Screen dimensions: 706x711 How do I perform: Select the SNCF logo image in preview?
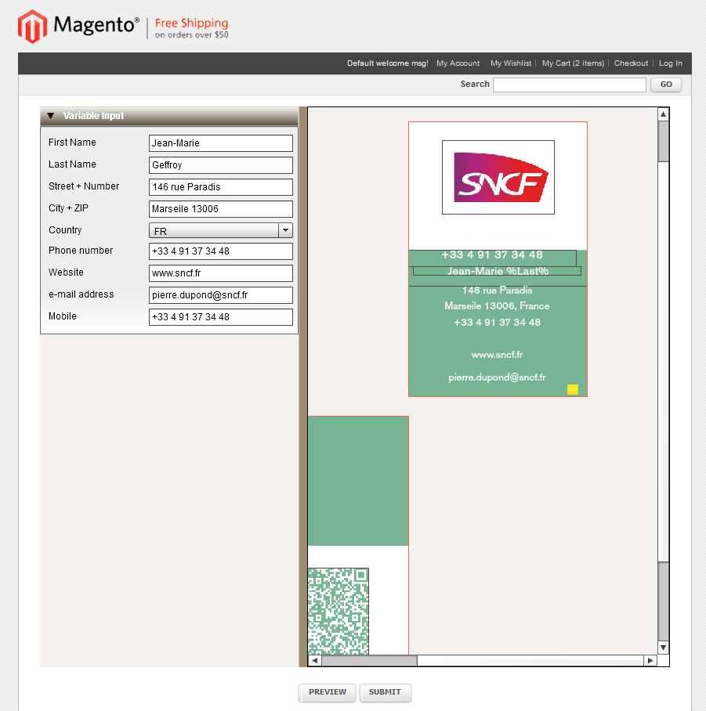(498, 177)
